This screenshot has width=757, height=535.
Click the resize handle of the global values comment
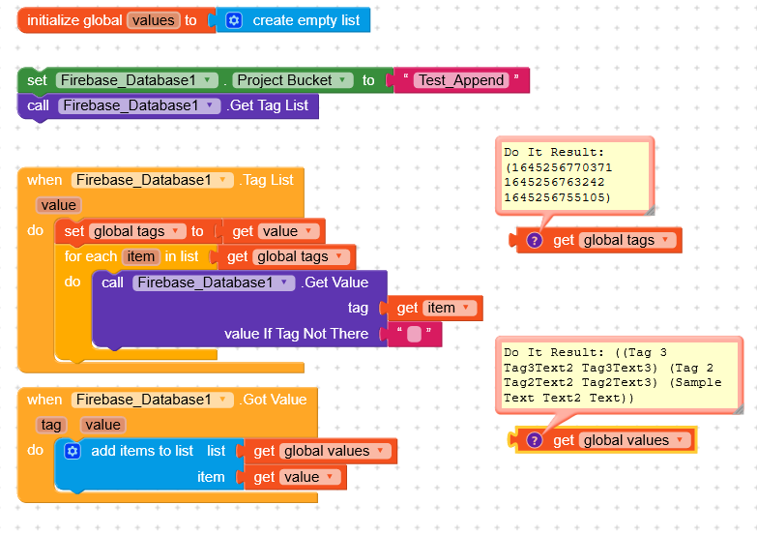(739, 410)
